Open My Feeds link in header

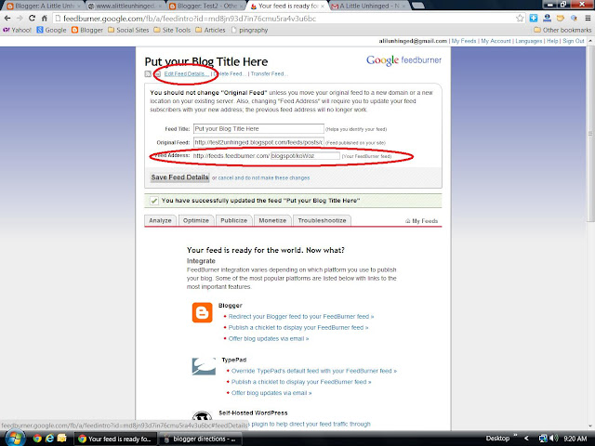pos(464,41)
